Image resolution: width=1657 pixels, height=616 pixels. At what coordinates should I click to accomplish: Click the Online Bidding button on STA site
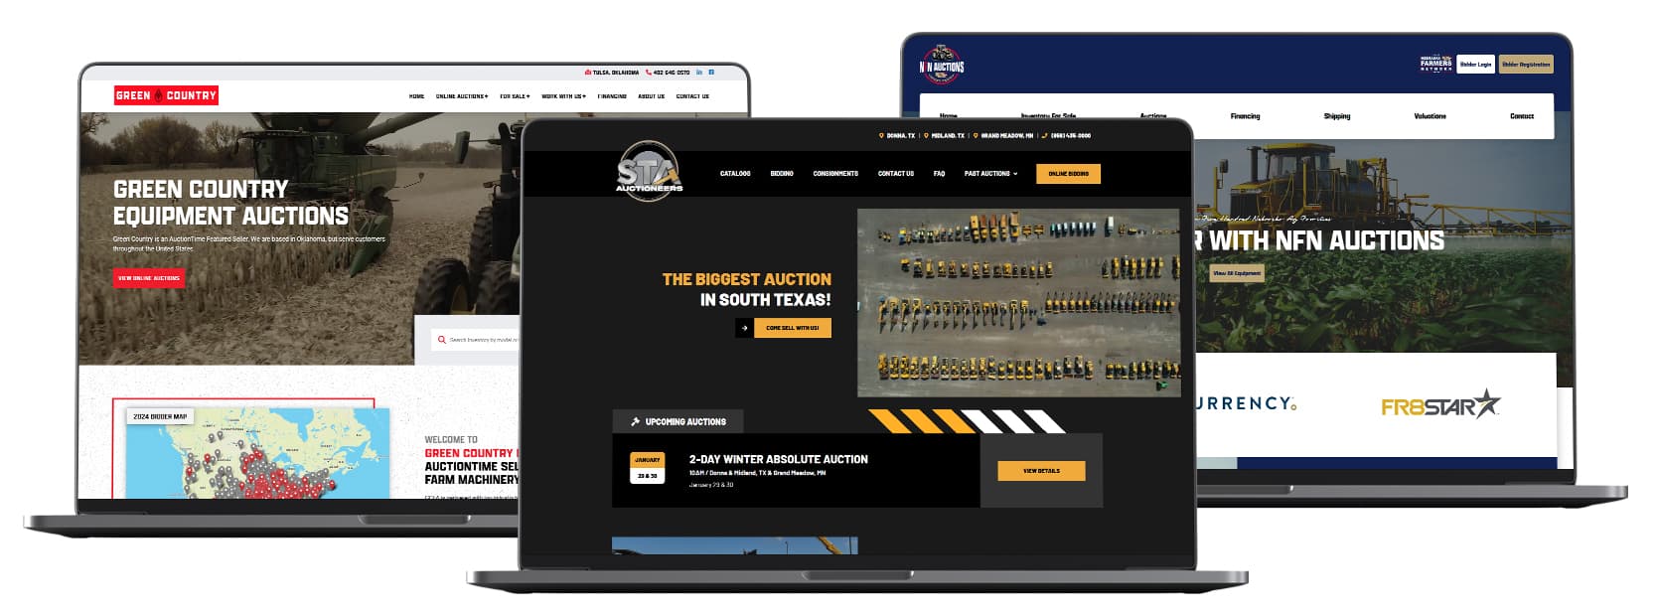[1068, 174]
